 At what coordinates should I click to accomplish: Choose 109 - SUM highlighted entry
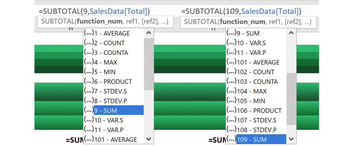pyautogui.click(x=261, y=139)
